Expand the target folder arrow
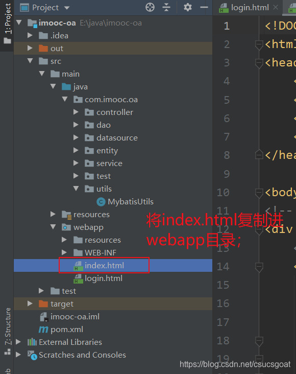296x374 pixels. coord(30,303)
